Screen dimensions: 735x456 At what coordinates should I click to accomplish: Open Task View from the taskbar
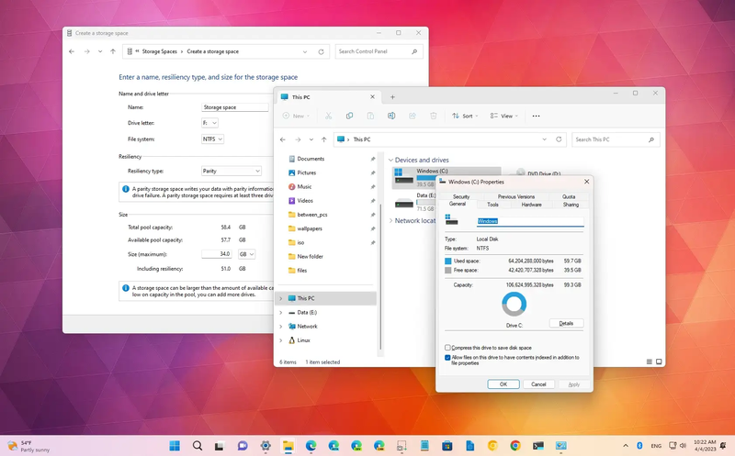pyautogui.click(x=220, y=445)
